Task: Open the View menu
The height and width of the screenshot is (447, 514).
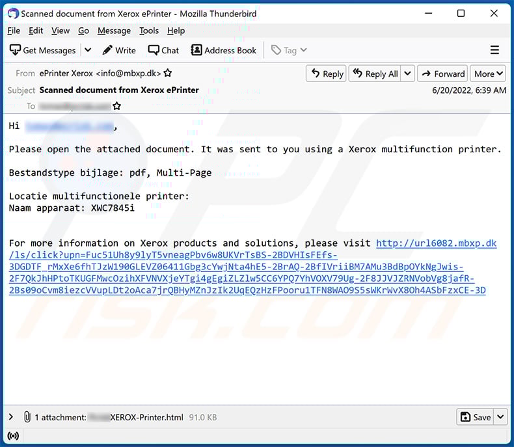Action: 61,31
